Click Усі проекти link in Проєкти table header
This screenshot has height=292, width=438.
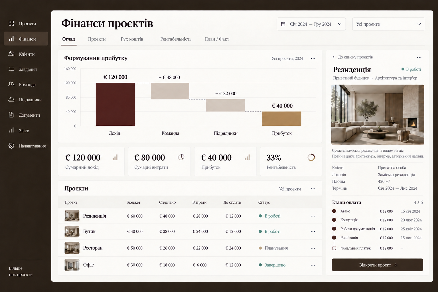[290, 189]
